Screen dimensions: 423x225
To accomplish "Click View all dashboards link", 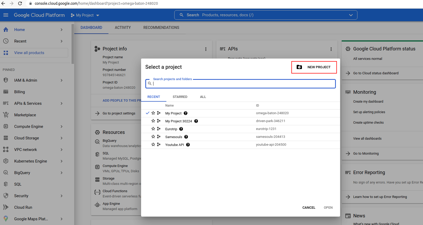I will pos(367,139).
